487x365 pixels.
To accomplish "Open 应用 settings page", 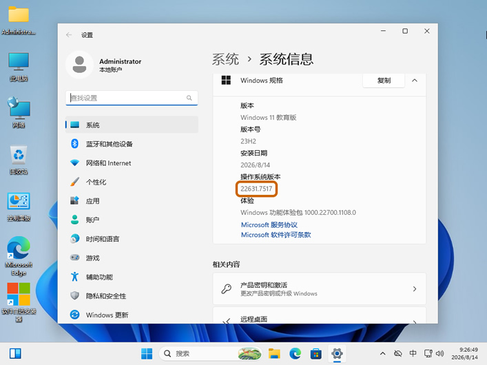I will [x=132, y=201].
